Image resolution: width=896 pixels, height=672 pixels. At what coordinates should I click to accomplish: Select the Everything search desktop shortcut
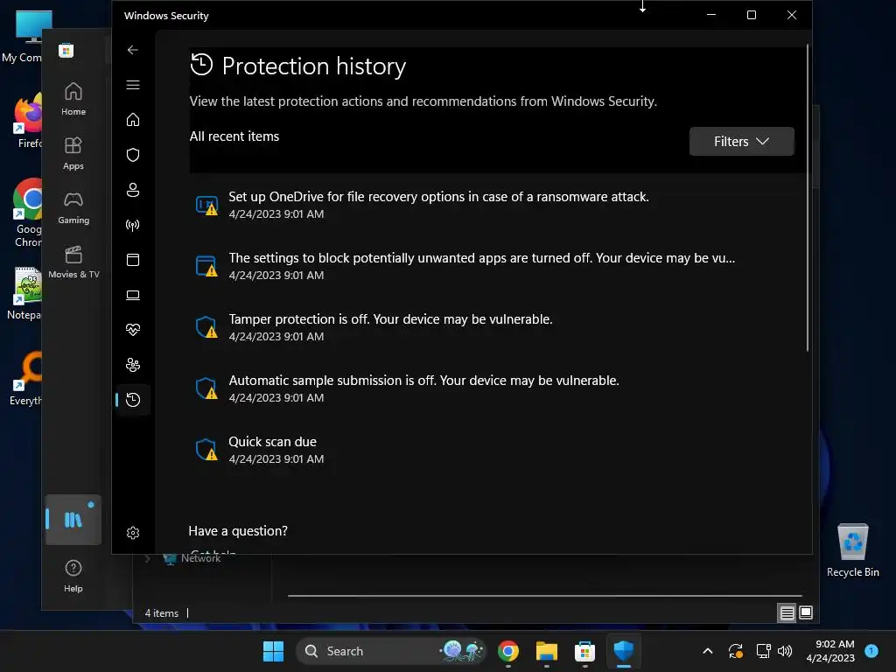[x=25, y=378]
